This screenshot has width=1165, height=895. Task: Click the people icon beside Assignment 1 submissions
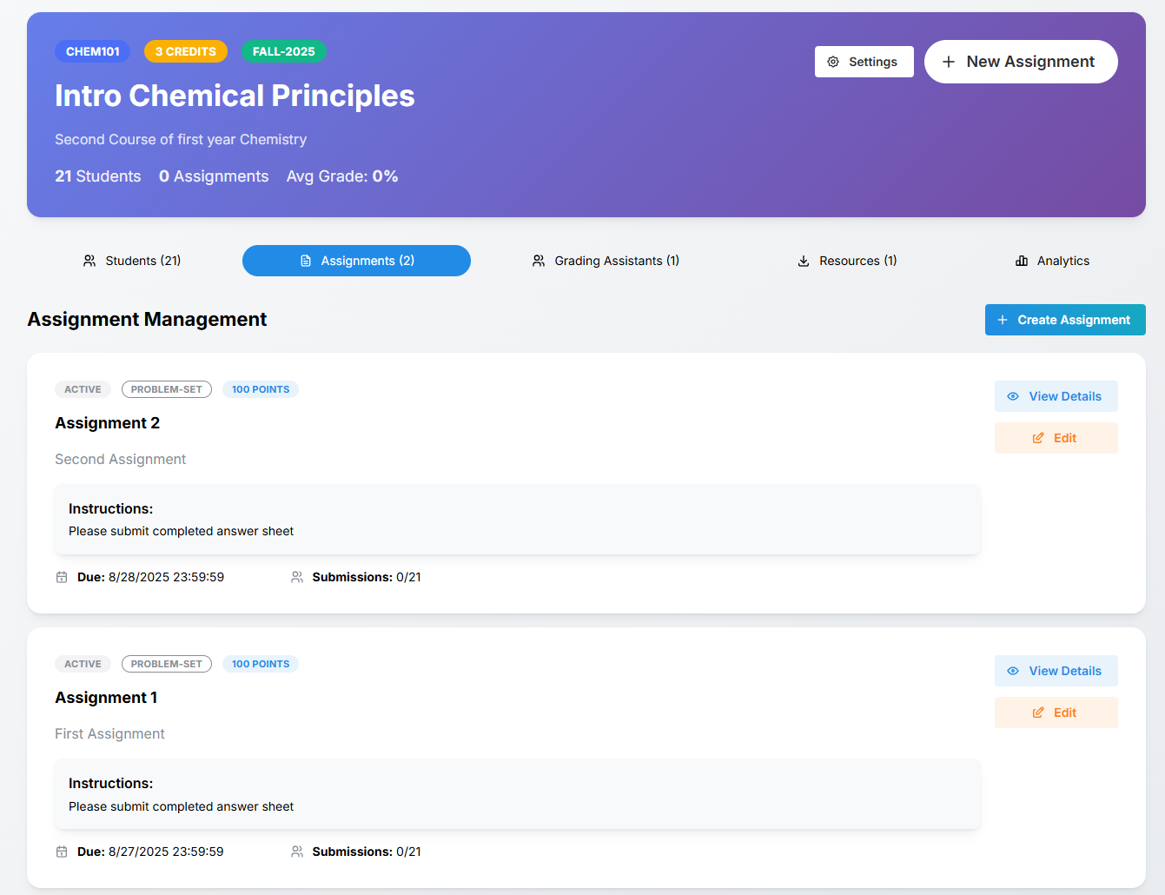click(x=297, y=852)
